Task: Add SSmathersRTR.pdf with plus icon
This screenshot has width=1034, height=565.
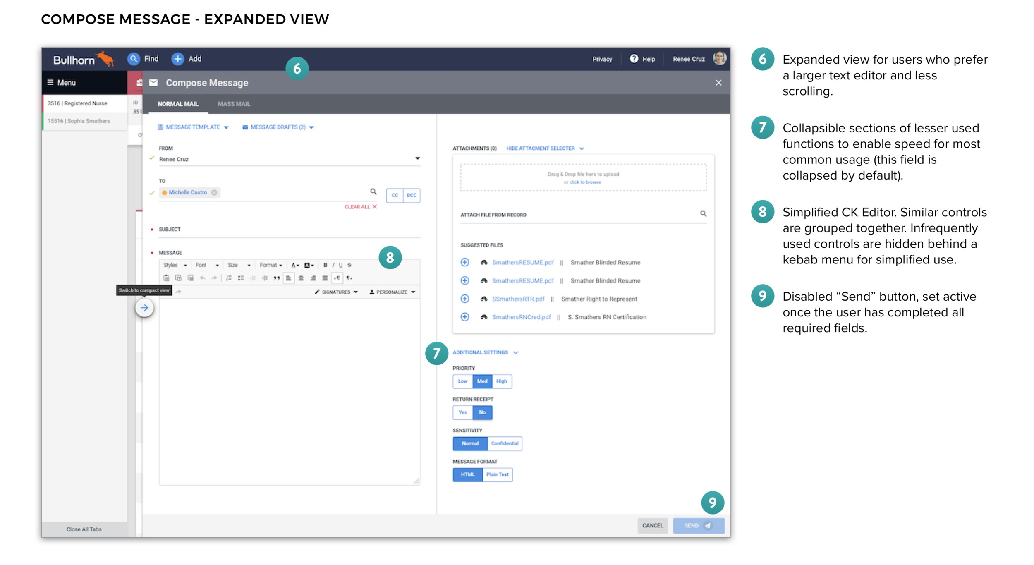Action: pyautogui.click(x=465, y=299)
